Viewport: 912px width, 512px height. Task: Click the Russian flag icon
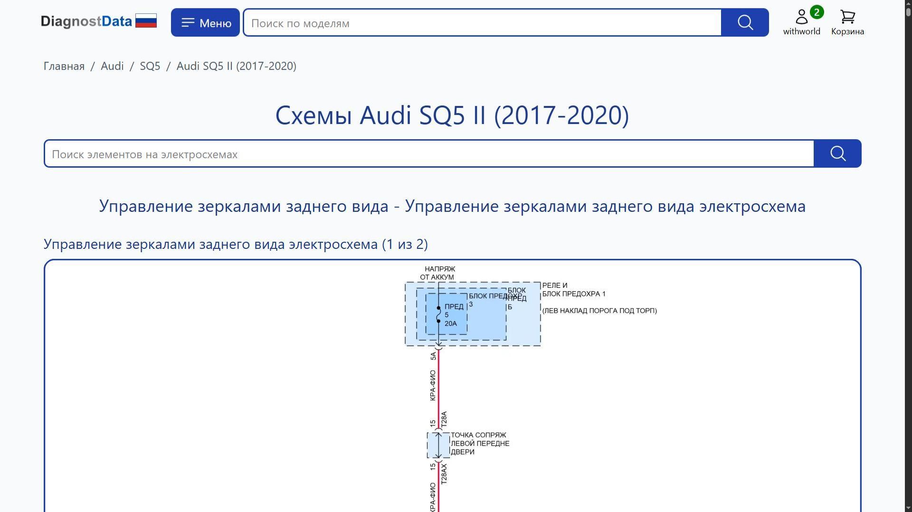click(x=147, y=20)
